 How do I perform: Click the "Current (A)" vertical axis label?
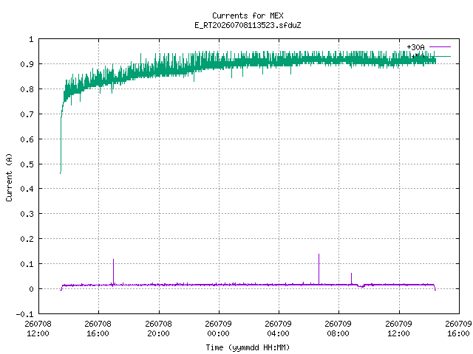9,177
